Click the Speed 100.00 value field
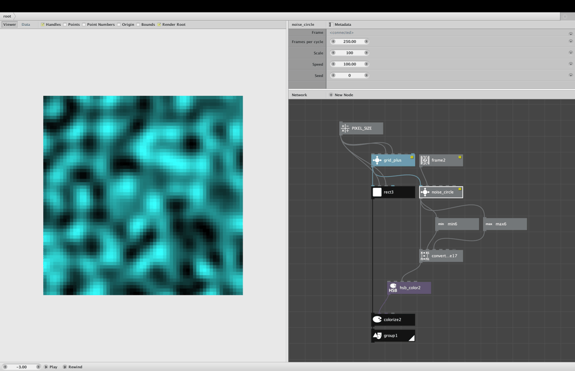Screen dimensions: 575x371 point(350,64)
